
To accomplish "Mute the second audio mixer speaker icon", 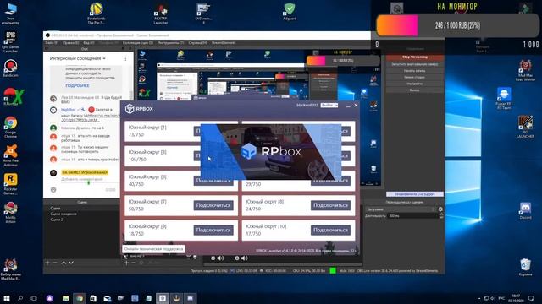I will pyautogui.click(x=245, y=258).
